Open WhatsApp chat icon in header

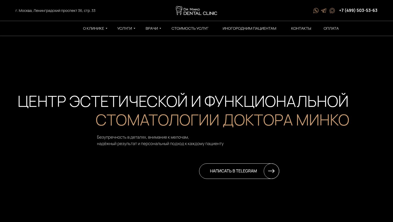pyautogui.click(x=316, y=11)
